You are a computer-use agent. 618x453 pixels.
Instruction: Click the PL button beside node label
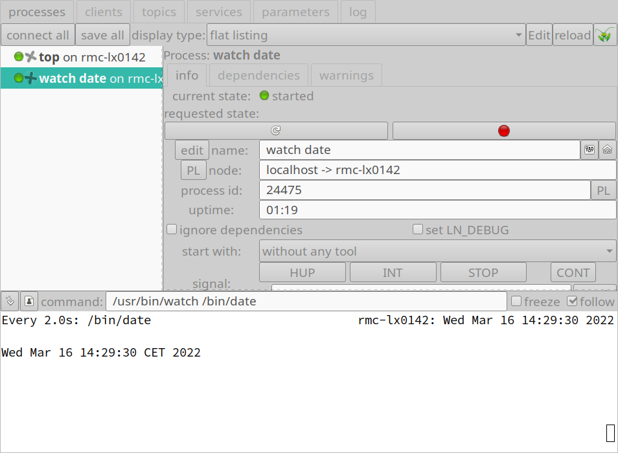[x=193, y=170]
